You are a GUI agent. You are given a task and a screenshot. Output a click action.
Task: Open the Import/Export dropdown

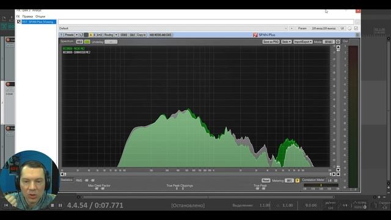click(x=303, y=42)
